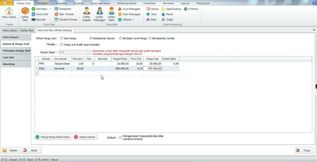This screenshot has width=317, height=162.
Task: Open Akuntansi ribbon tab
Action: 168,3
